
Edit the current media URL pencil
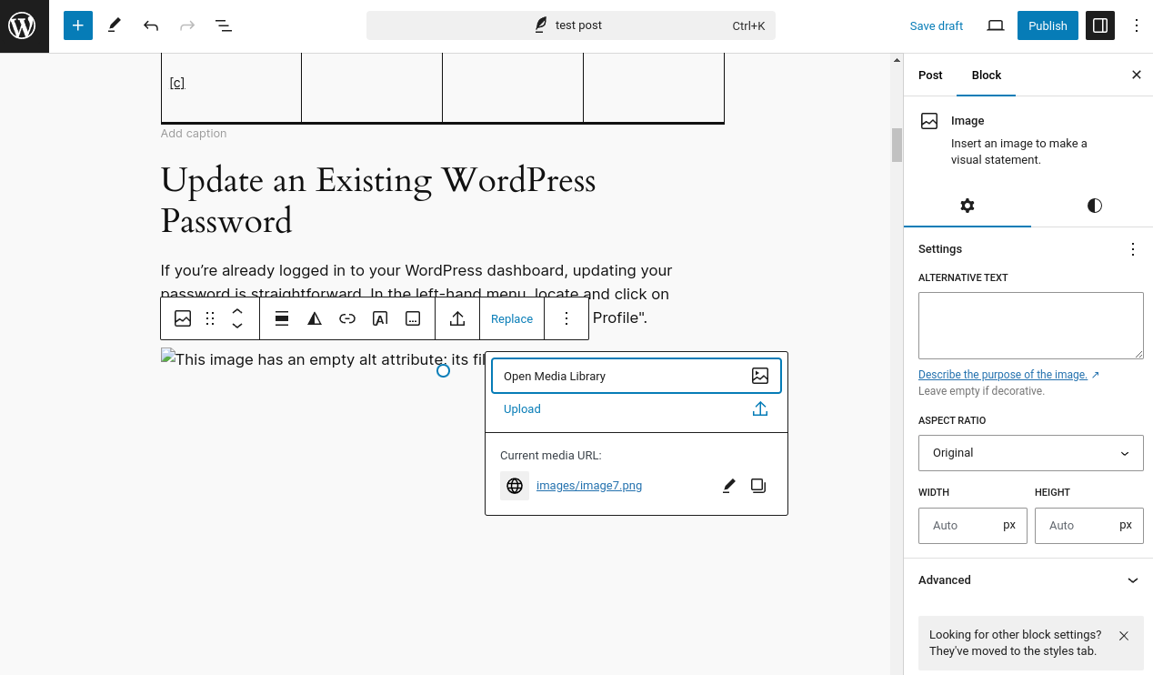(728, 486)
